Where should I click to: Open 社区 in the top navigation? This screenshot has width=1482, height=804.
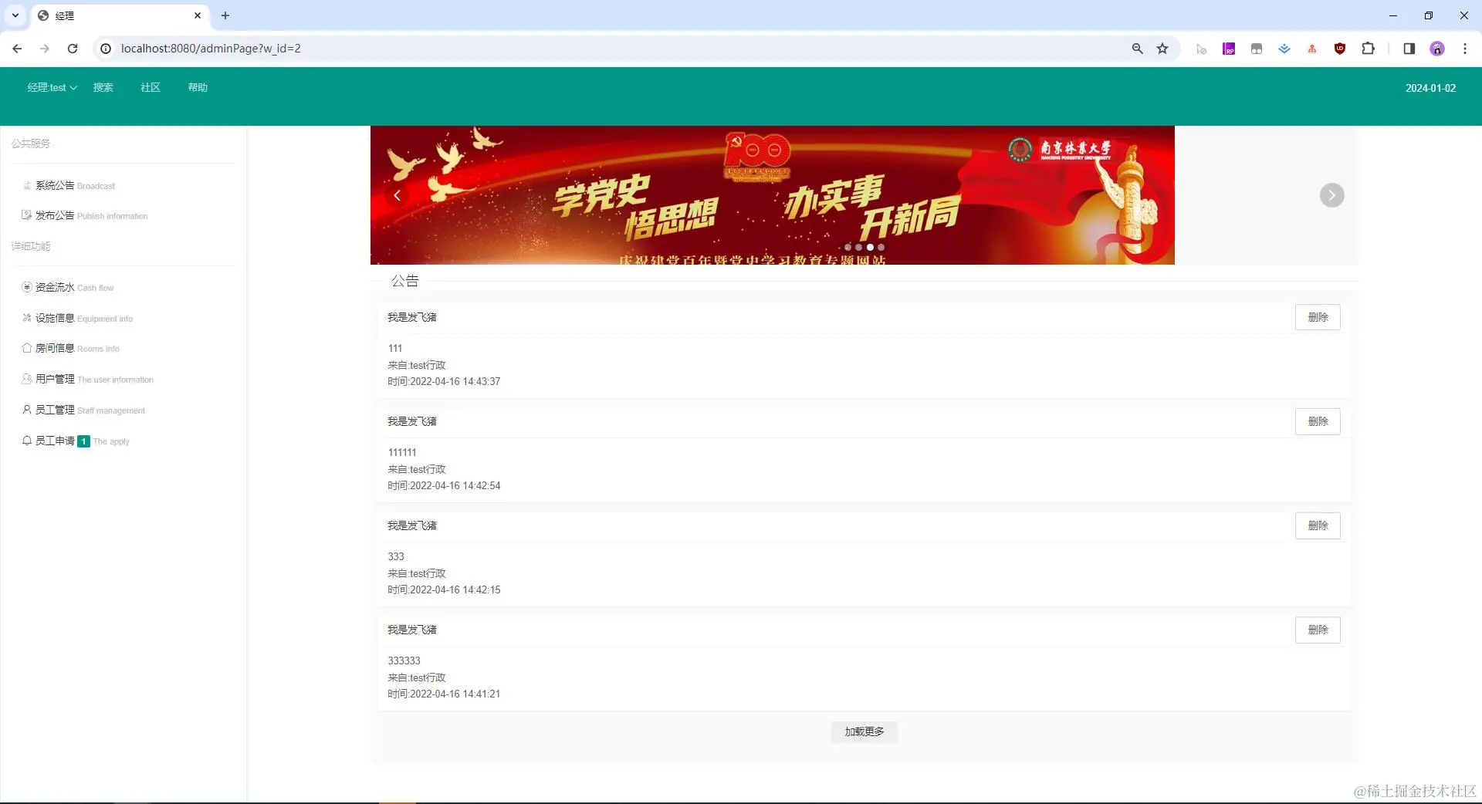(151, 88)
